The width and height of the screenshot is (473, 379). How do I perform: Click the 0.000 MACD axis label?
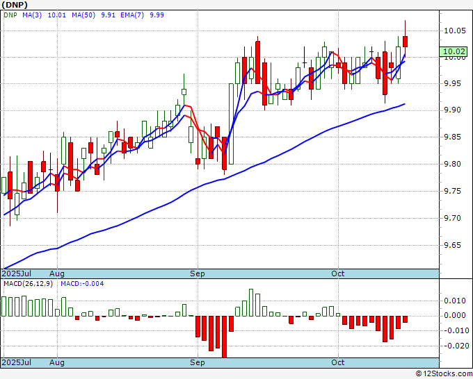click(455, 315)
